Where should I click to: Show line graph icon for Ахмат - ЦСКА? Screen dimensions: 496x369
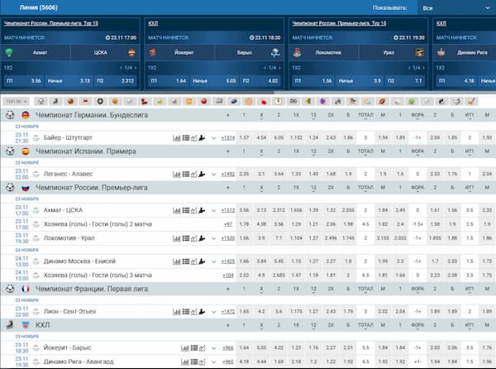194,210
